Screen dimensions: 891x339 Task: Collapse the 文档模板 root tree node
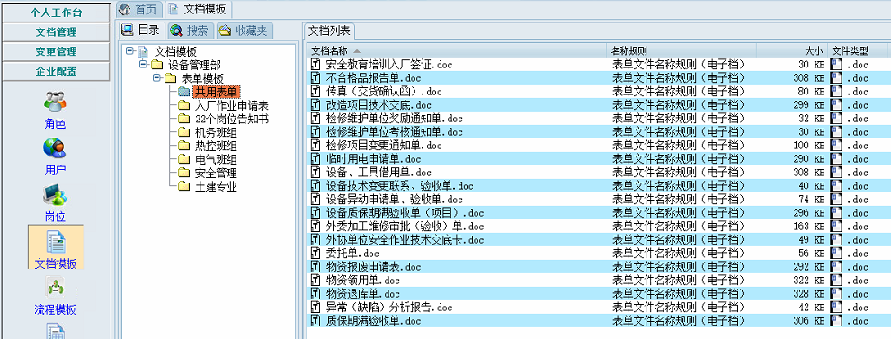click(x=130, y=50)
